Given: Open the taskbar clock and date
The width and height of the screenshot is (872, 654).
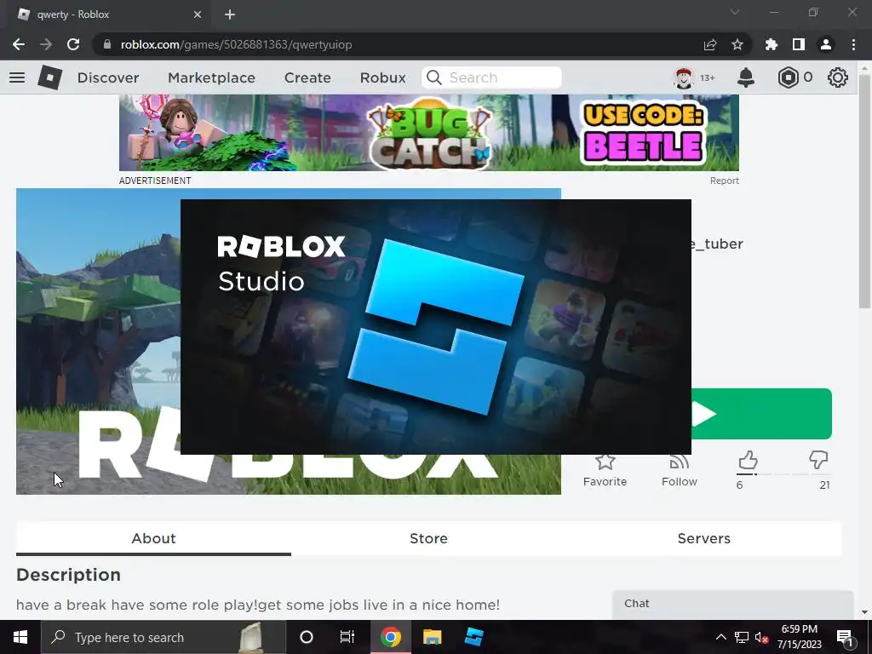Looking at the screenshot, I should pyautogui.click(x=799, y=637).
